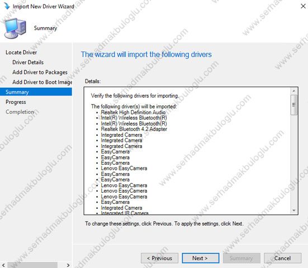Cancel the driver import wizard
The image size is (308, 268).
(x=282, y=258)
